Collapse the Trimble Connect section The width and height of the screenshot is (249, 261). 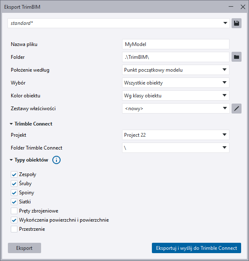pyautogui.click(x=11, y=123)
